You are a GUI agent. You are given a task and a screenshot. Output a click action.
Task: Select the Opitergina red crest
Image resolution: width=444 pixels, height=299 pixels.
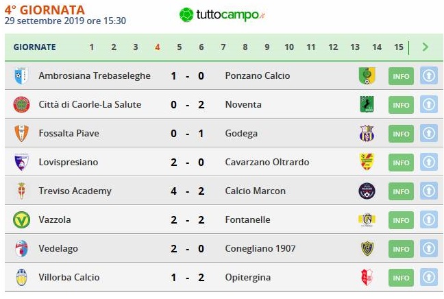pyautogui.click(x=367, y=277)
